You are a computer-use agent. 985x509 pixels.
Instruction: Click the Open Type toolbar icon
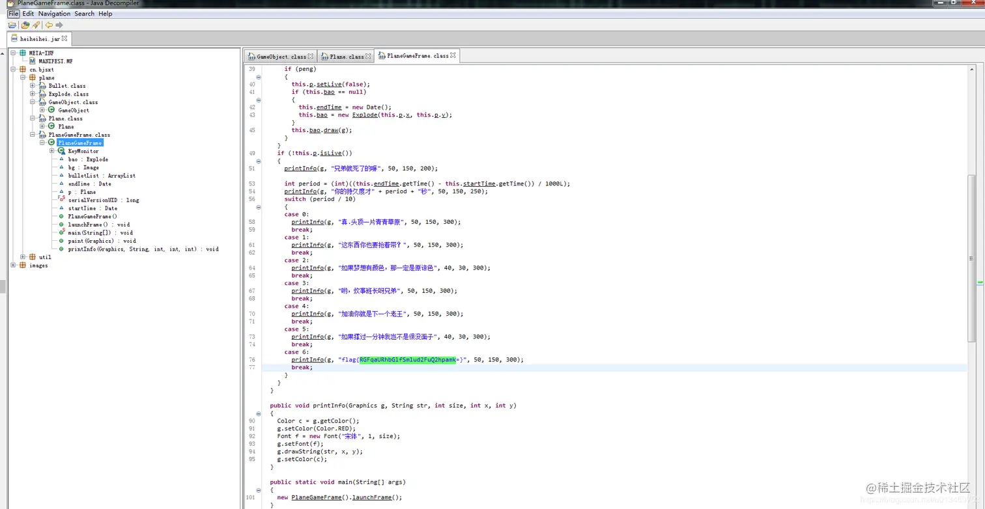tap(25, 25)
